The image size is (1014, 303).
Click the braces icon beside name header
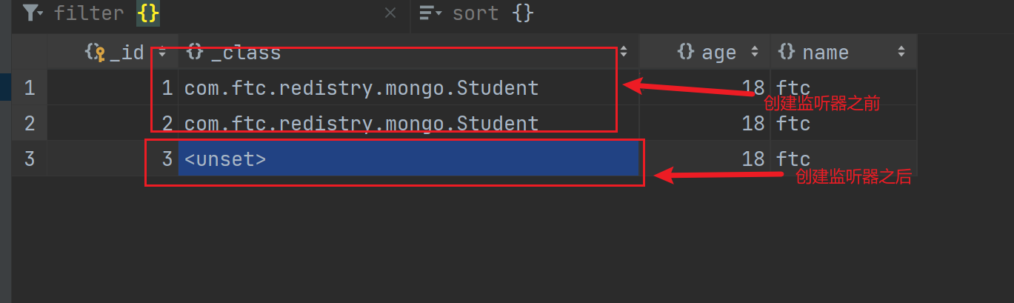pyautogui.click(x=787, y=52)
